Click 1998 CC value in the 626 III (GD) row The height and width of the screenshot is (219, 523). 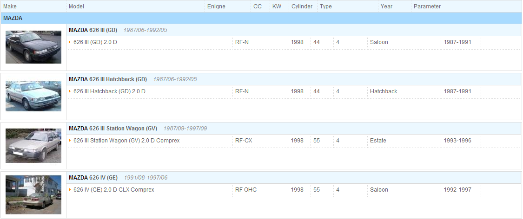click(x=297, y=42)
